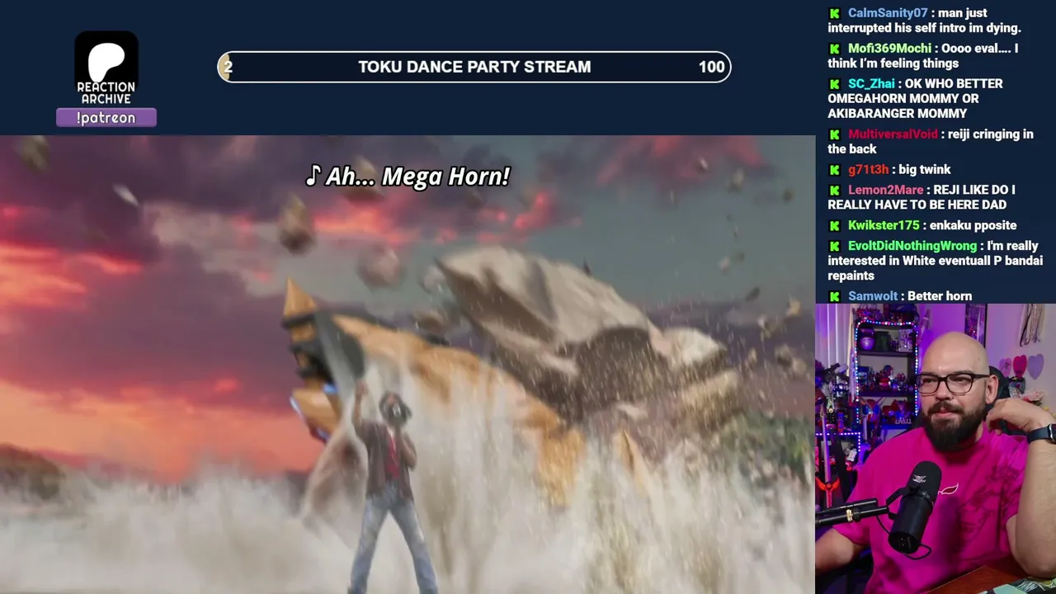This screenshot has width=1056, height=594.
Task: Click the K badge next to EvoltDidNothingWrong
Action: pyautogui.click(x=835, y=247)
